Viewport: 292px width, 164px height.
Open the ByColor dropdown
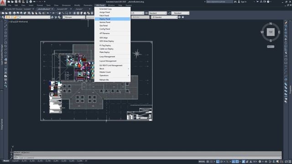pos(141,17)
